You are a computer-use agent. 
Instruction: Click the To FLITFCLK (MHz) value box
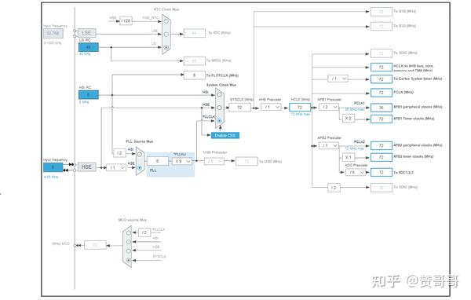click(x=194, y=75)
